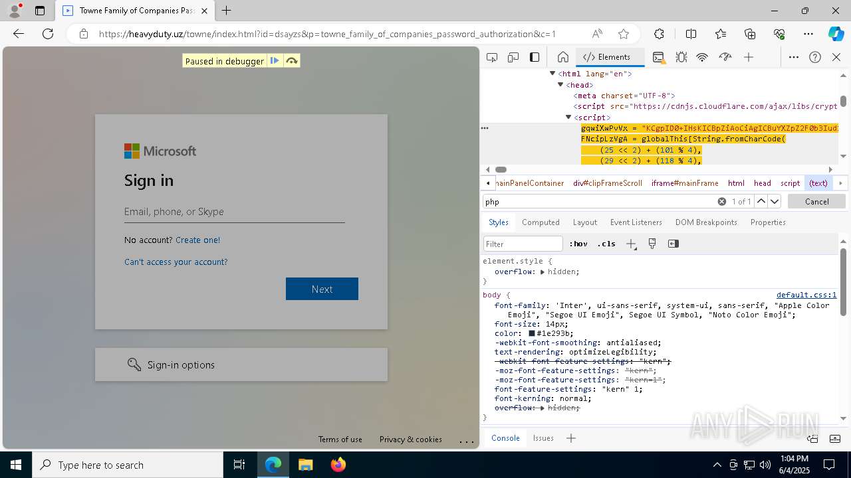Viewport: 851px width, 478px height.
Task: Add more tools with plus icon
Action: pyautogui.click(x=749, y=57)
